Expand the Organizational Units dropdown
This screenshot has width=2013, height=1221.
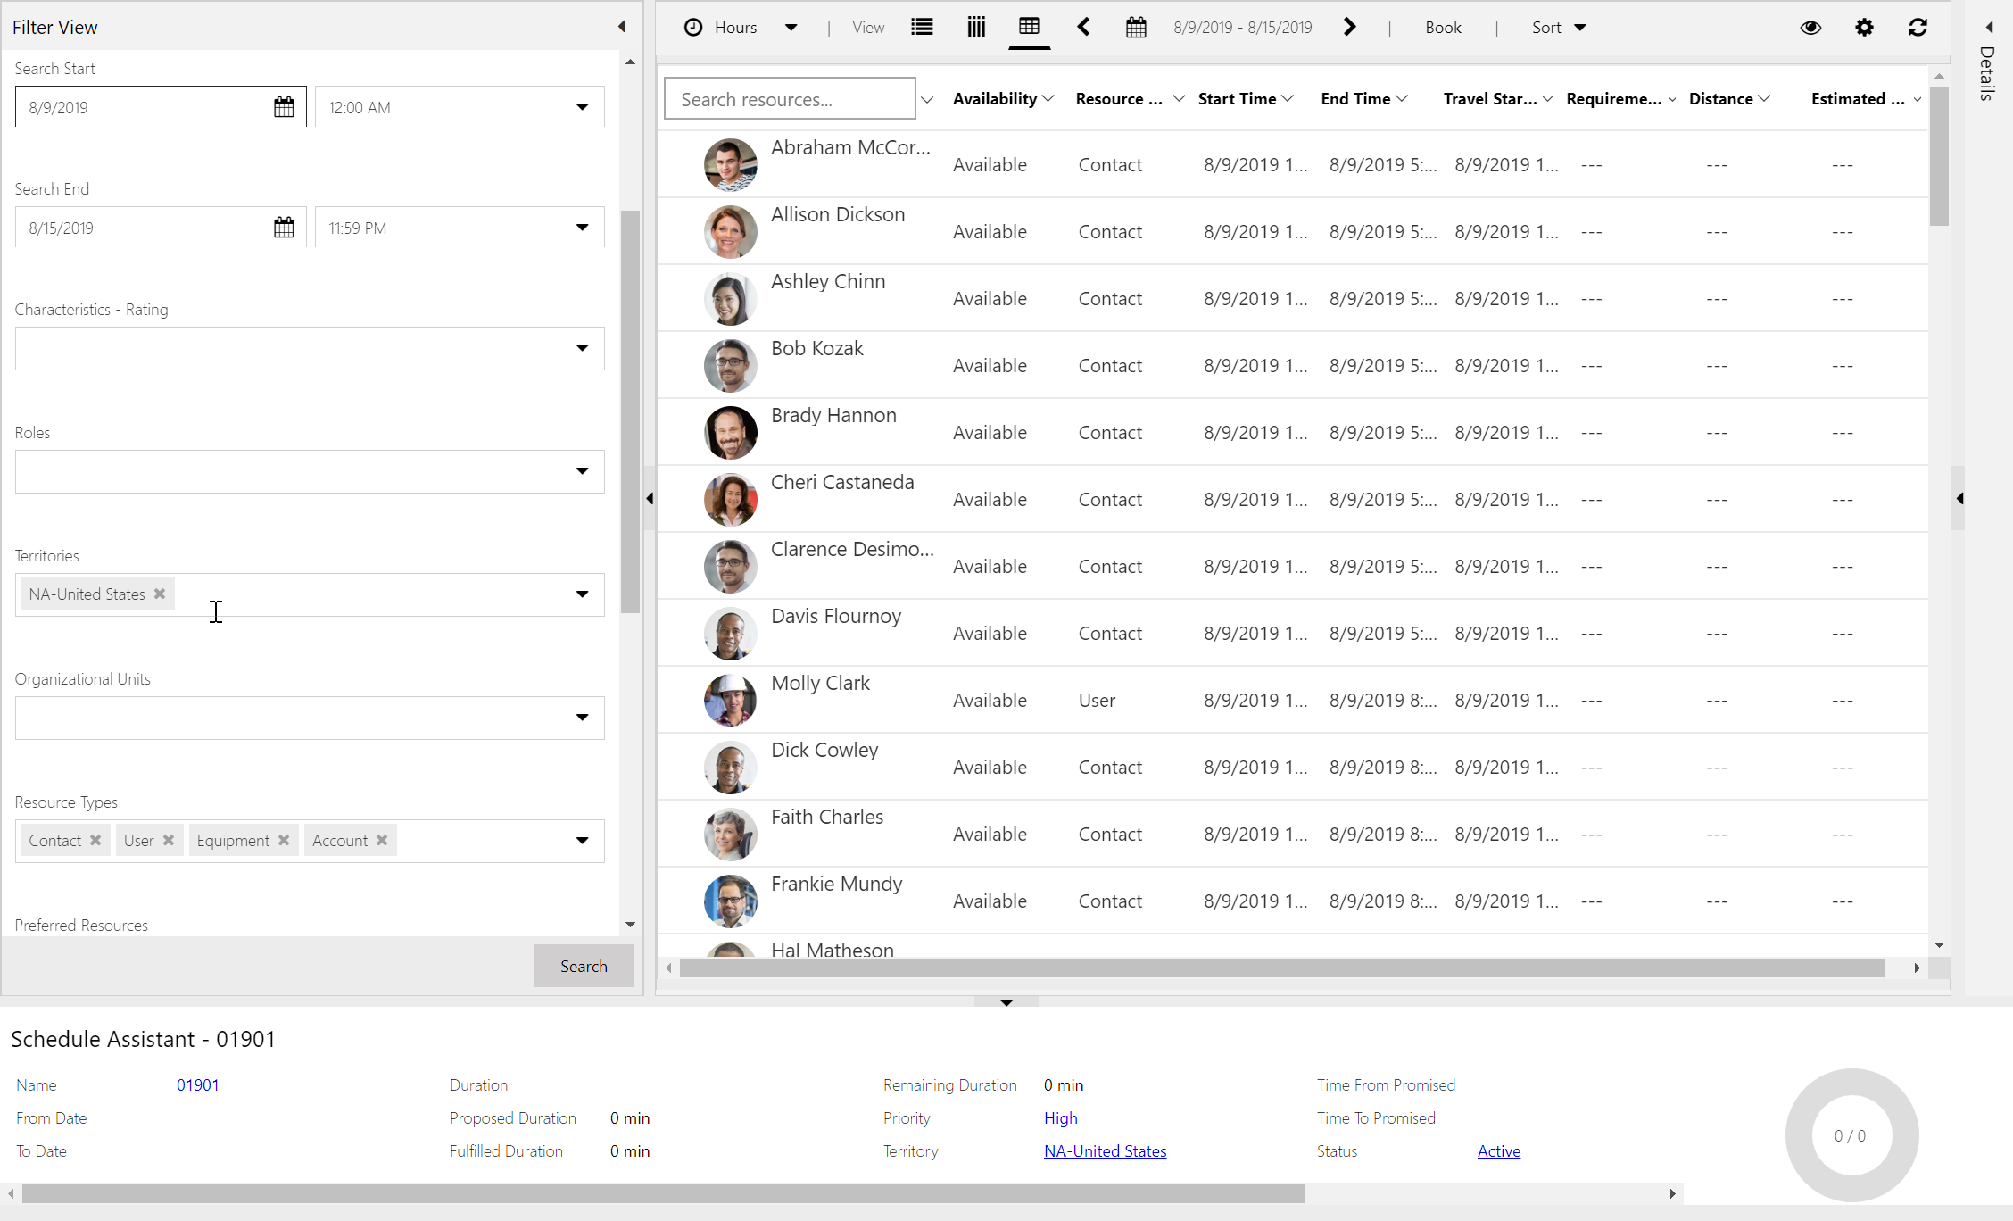pos(583,716)
